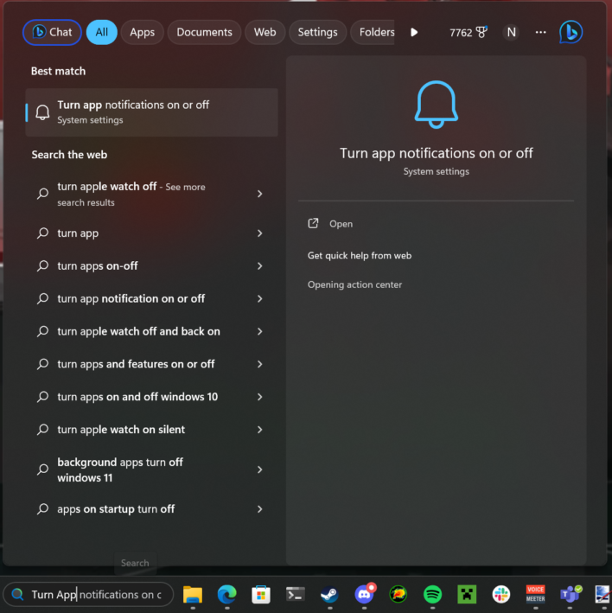Expand 'turn app notification on or off' chevron
612x613 pixels.
tap(260, 298)
